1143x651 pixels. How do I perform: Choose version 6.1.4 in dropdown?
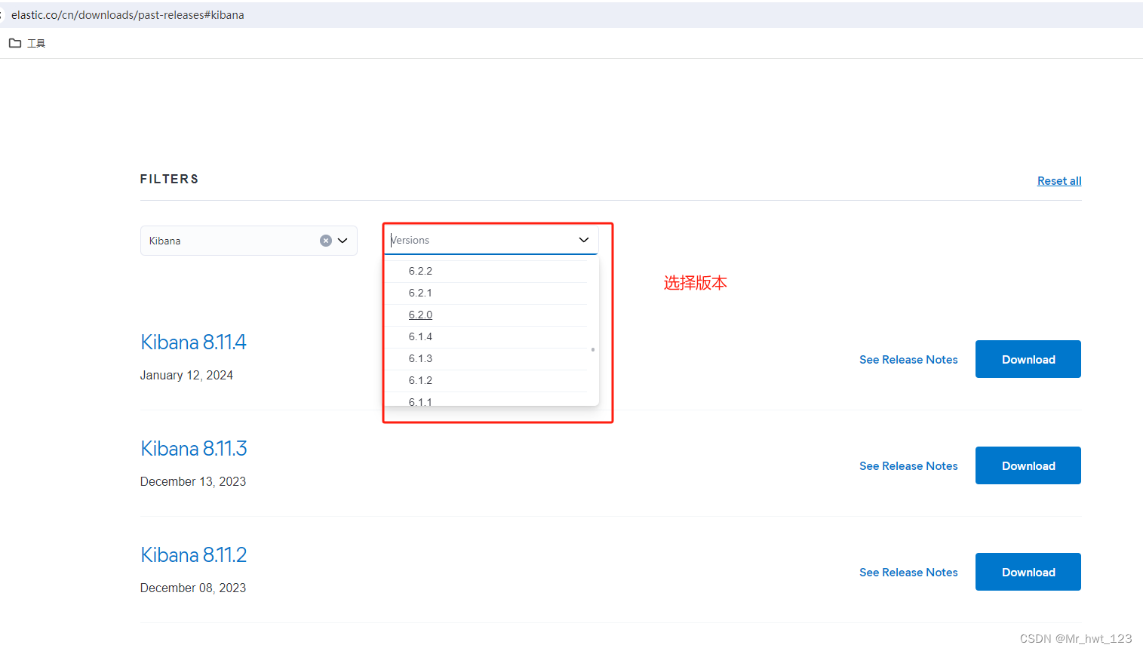click(487, 336)
